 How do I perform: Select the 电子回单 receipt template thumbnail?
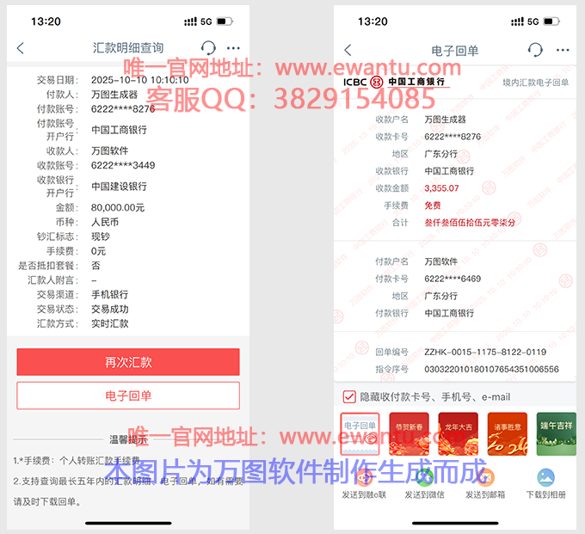pos(360,434)
